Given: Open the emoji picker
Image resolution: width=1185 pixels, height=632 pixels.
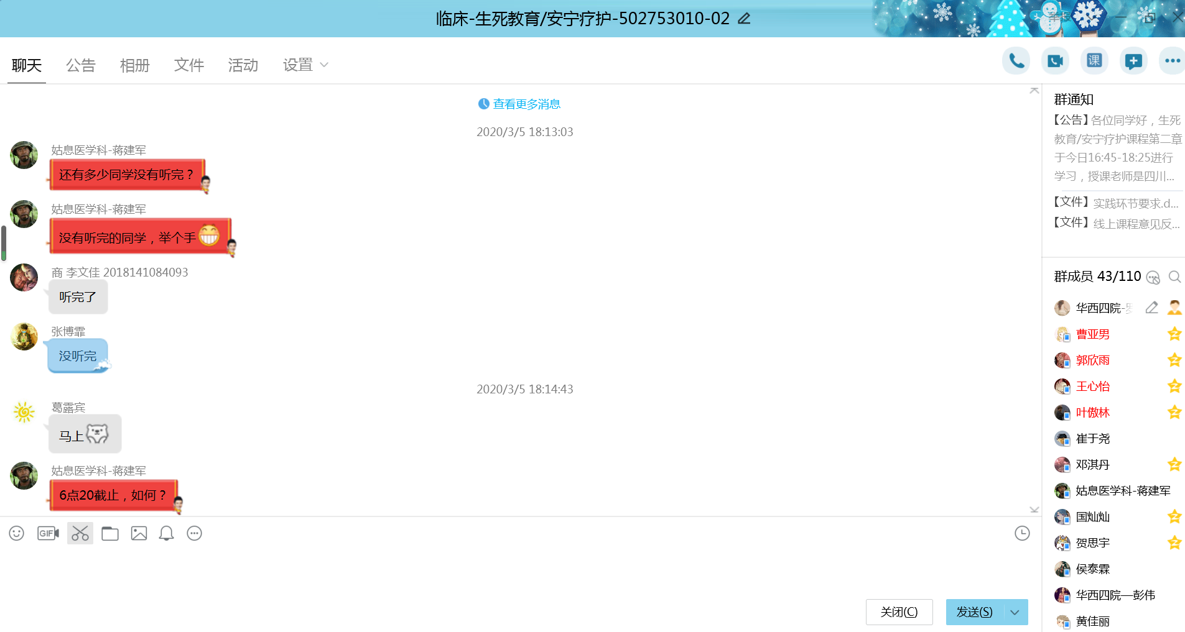Looking at the screenshot, I should (17, 533).
